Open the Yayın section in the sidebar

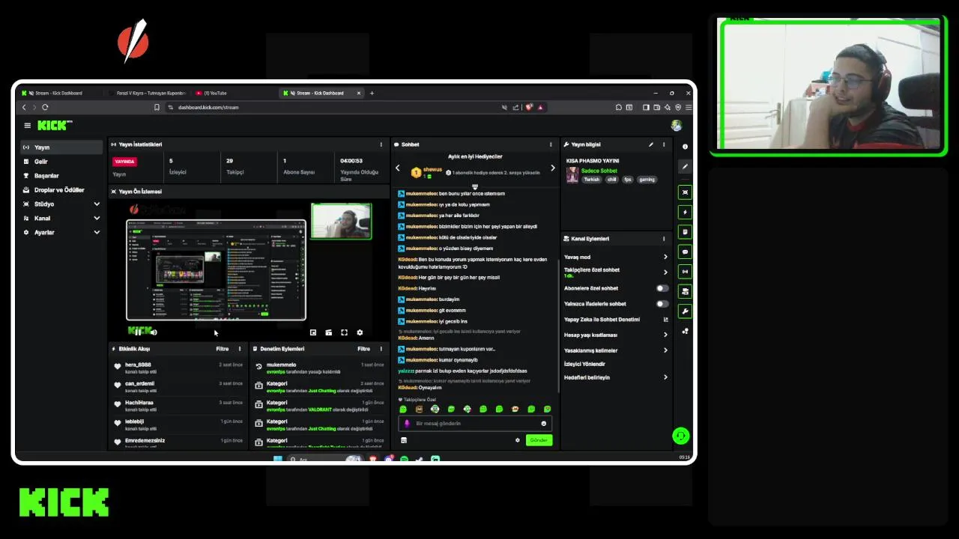click(x=61, y=147)
